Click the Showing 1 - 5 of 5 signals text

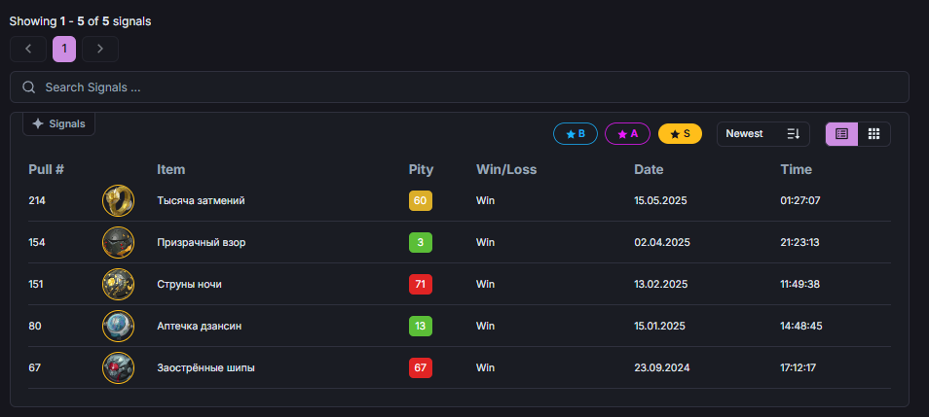[x=81, y=21]
